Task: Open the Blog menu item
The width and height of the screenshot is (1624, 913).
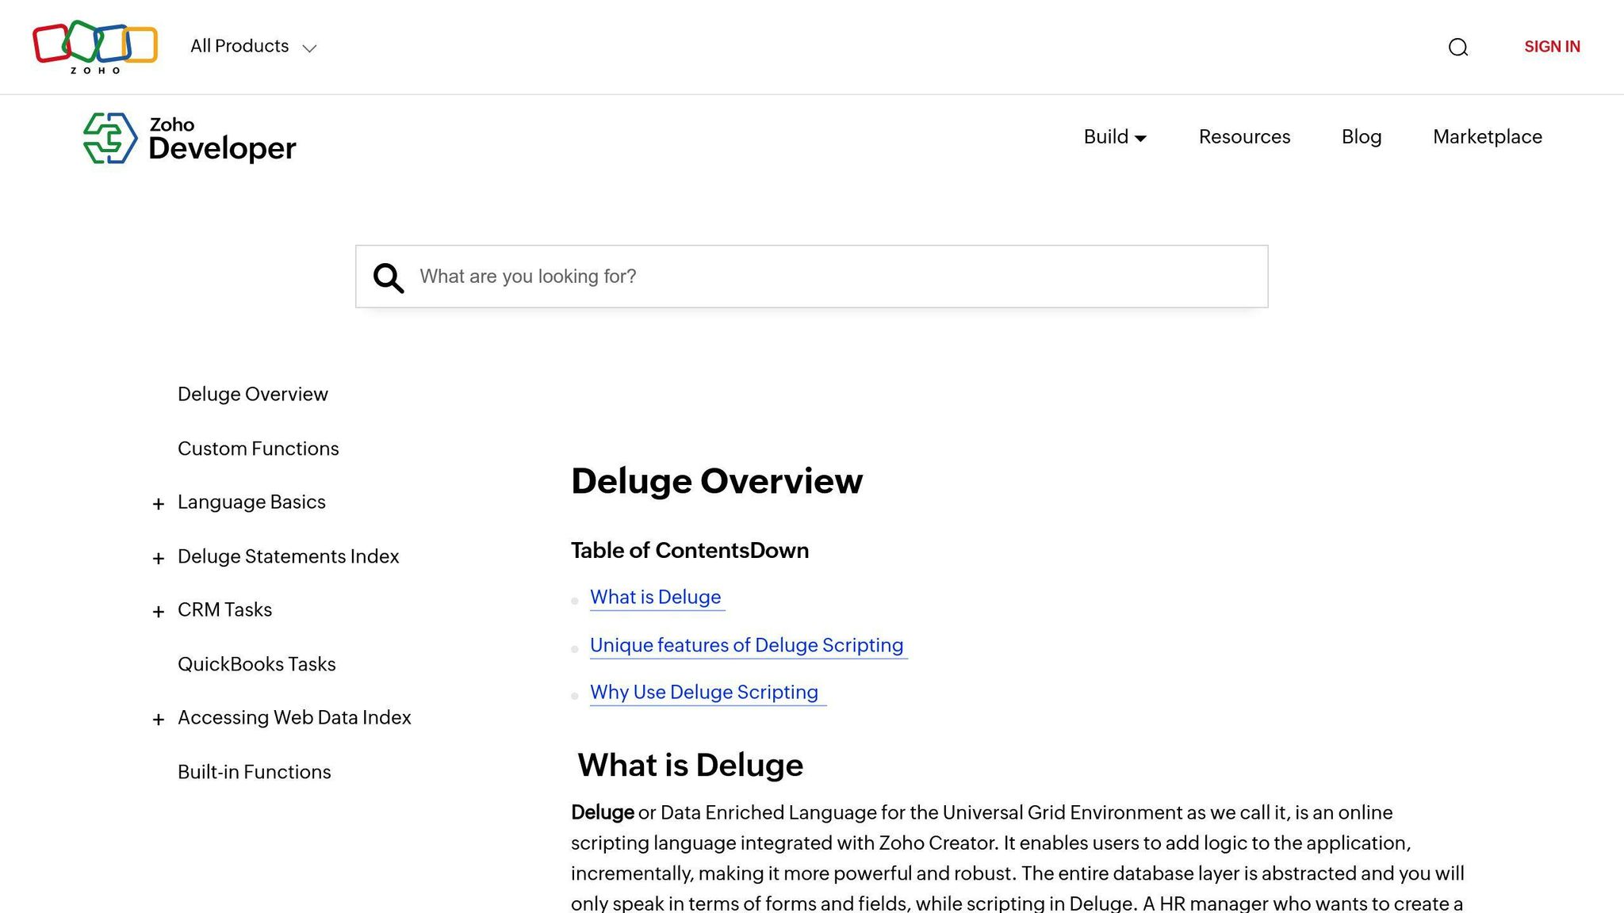Action: pos(1362,137)
